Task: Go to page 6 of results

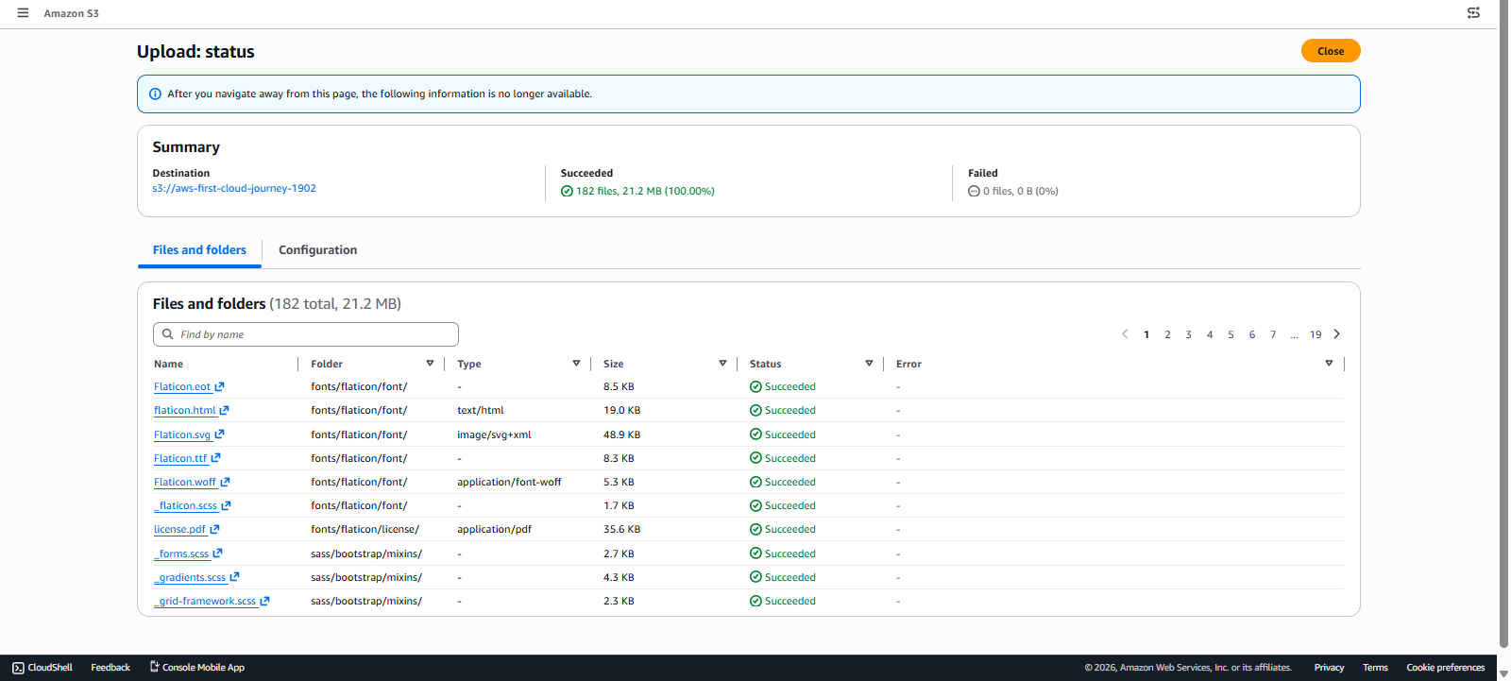Action: [x=1252, y=335]
